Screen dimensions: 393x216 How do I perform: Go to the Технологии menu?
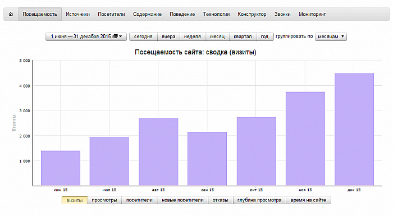[216, 14]
